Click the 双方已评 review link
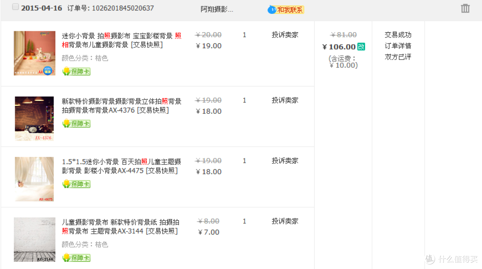This screenshot has width=482, height=269. (x=398, y=57)
